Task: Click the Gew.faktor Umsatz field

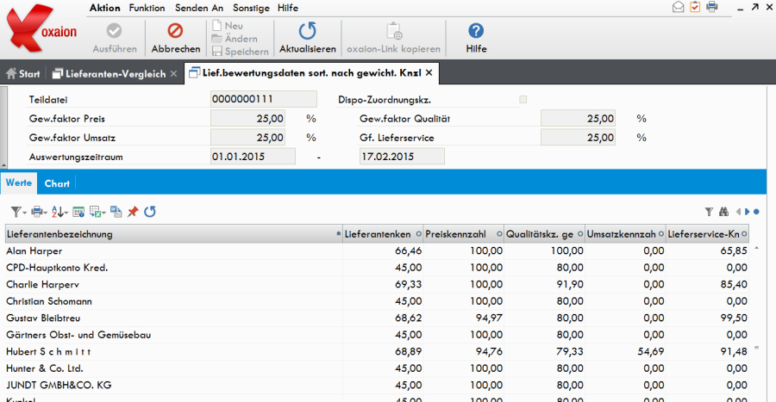Action: point(248,137)
